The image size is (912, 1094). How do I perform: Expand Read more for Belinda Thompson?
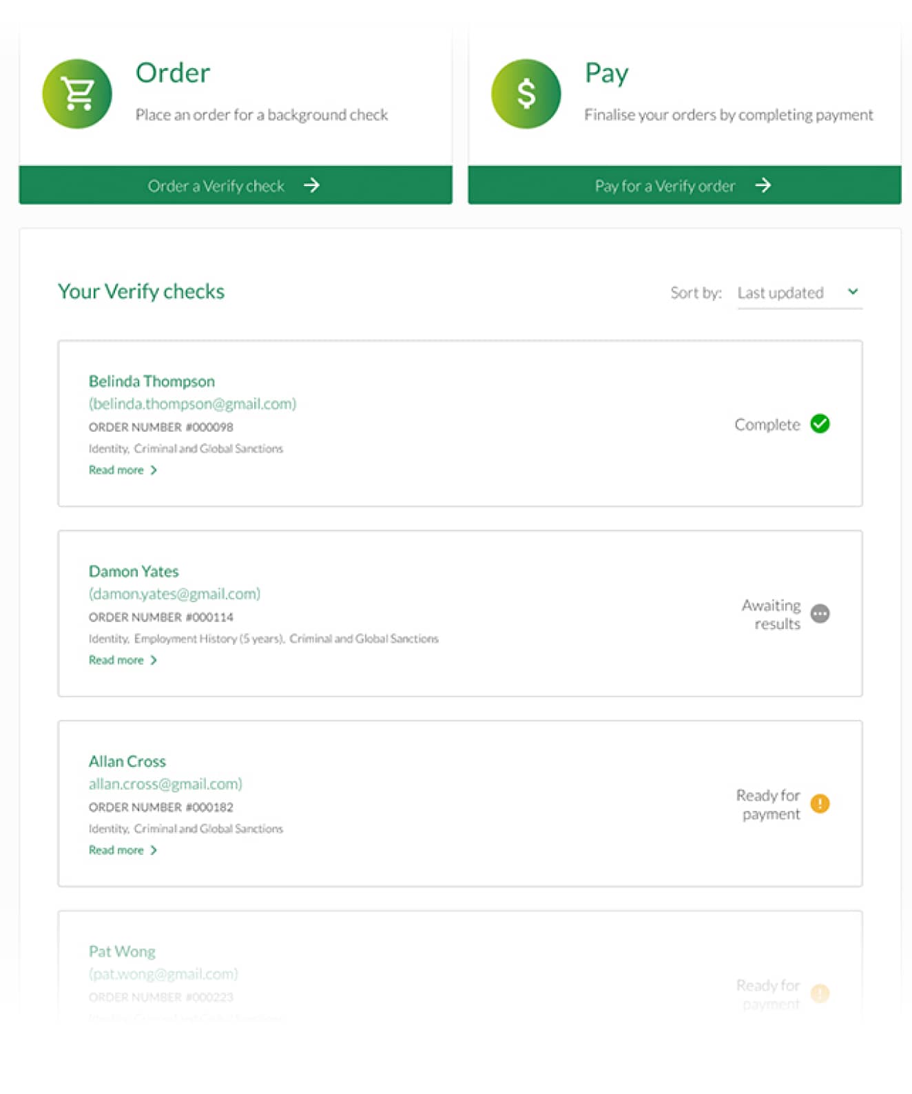pyautogui.click(x=123, y=471)
